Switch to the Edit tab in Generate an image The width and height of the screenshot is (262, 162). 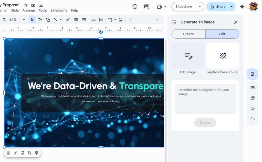click(222, 34)
